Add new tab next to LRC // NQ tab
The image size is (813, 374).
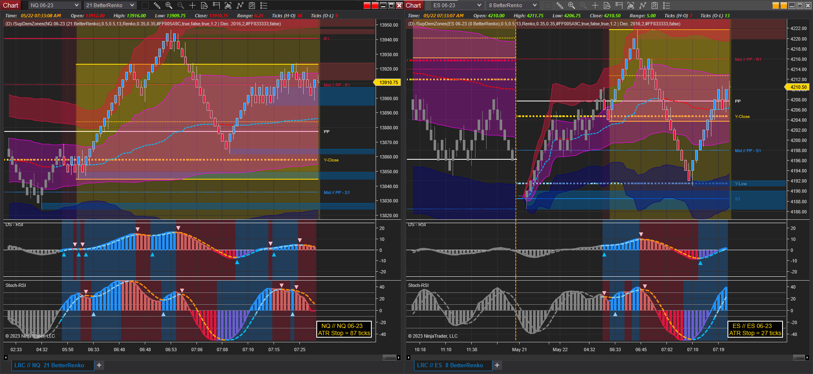(99, 366)
